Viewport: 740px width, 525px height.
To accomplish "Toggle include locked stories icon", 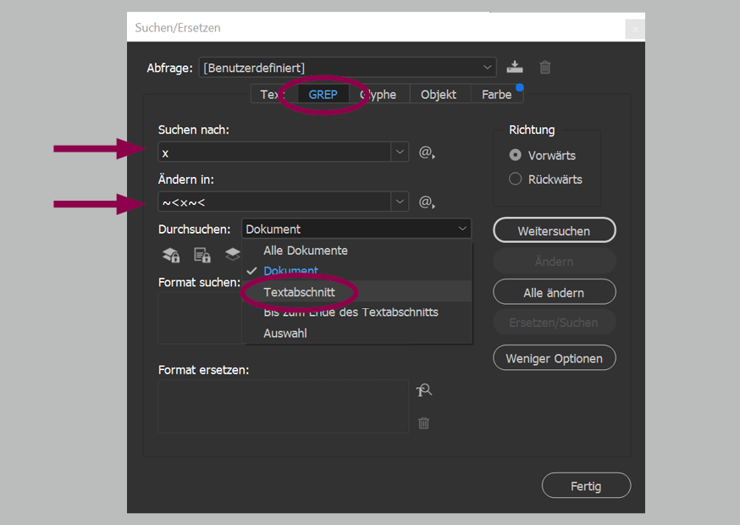I will (x=202, y=255).
